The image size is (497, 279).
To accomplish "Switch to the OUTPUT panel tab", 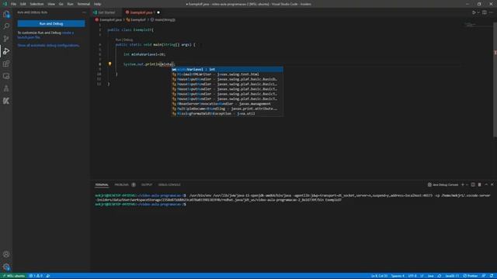I will pyautogui.click(x=147, y=184).
